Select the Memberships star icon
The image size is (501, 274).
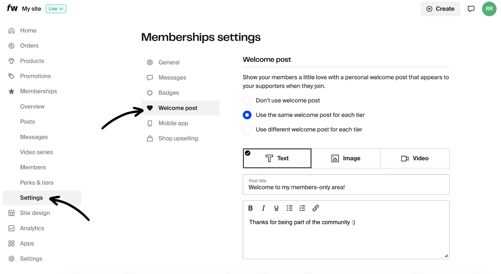coord(12,91)
